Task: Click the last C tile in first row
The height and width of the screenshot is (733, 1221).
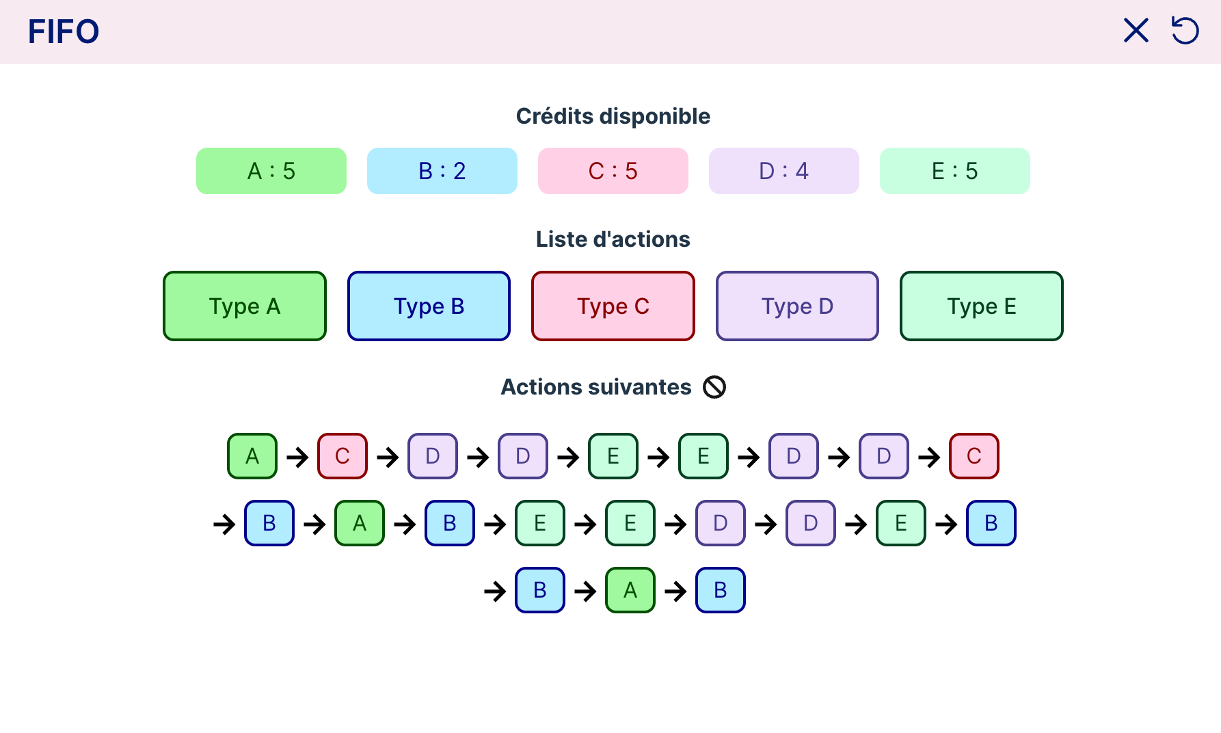Action: point(974,456)
